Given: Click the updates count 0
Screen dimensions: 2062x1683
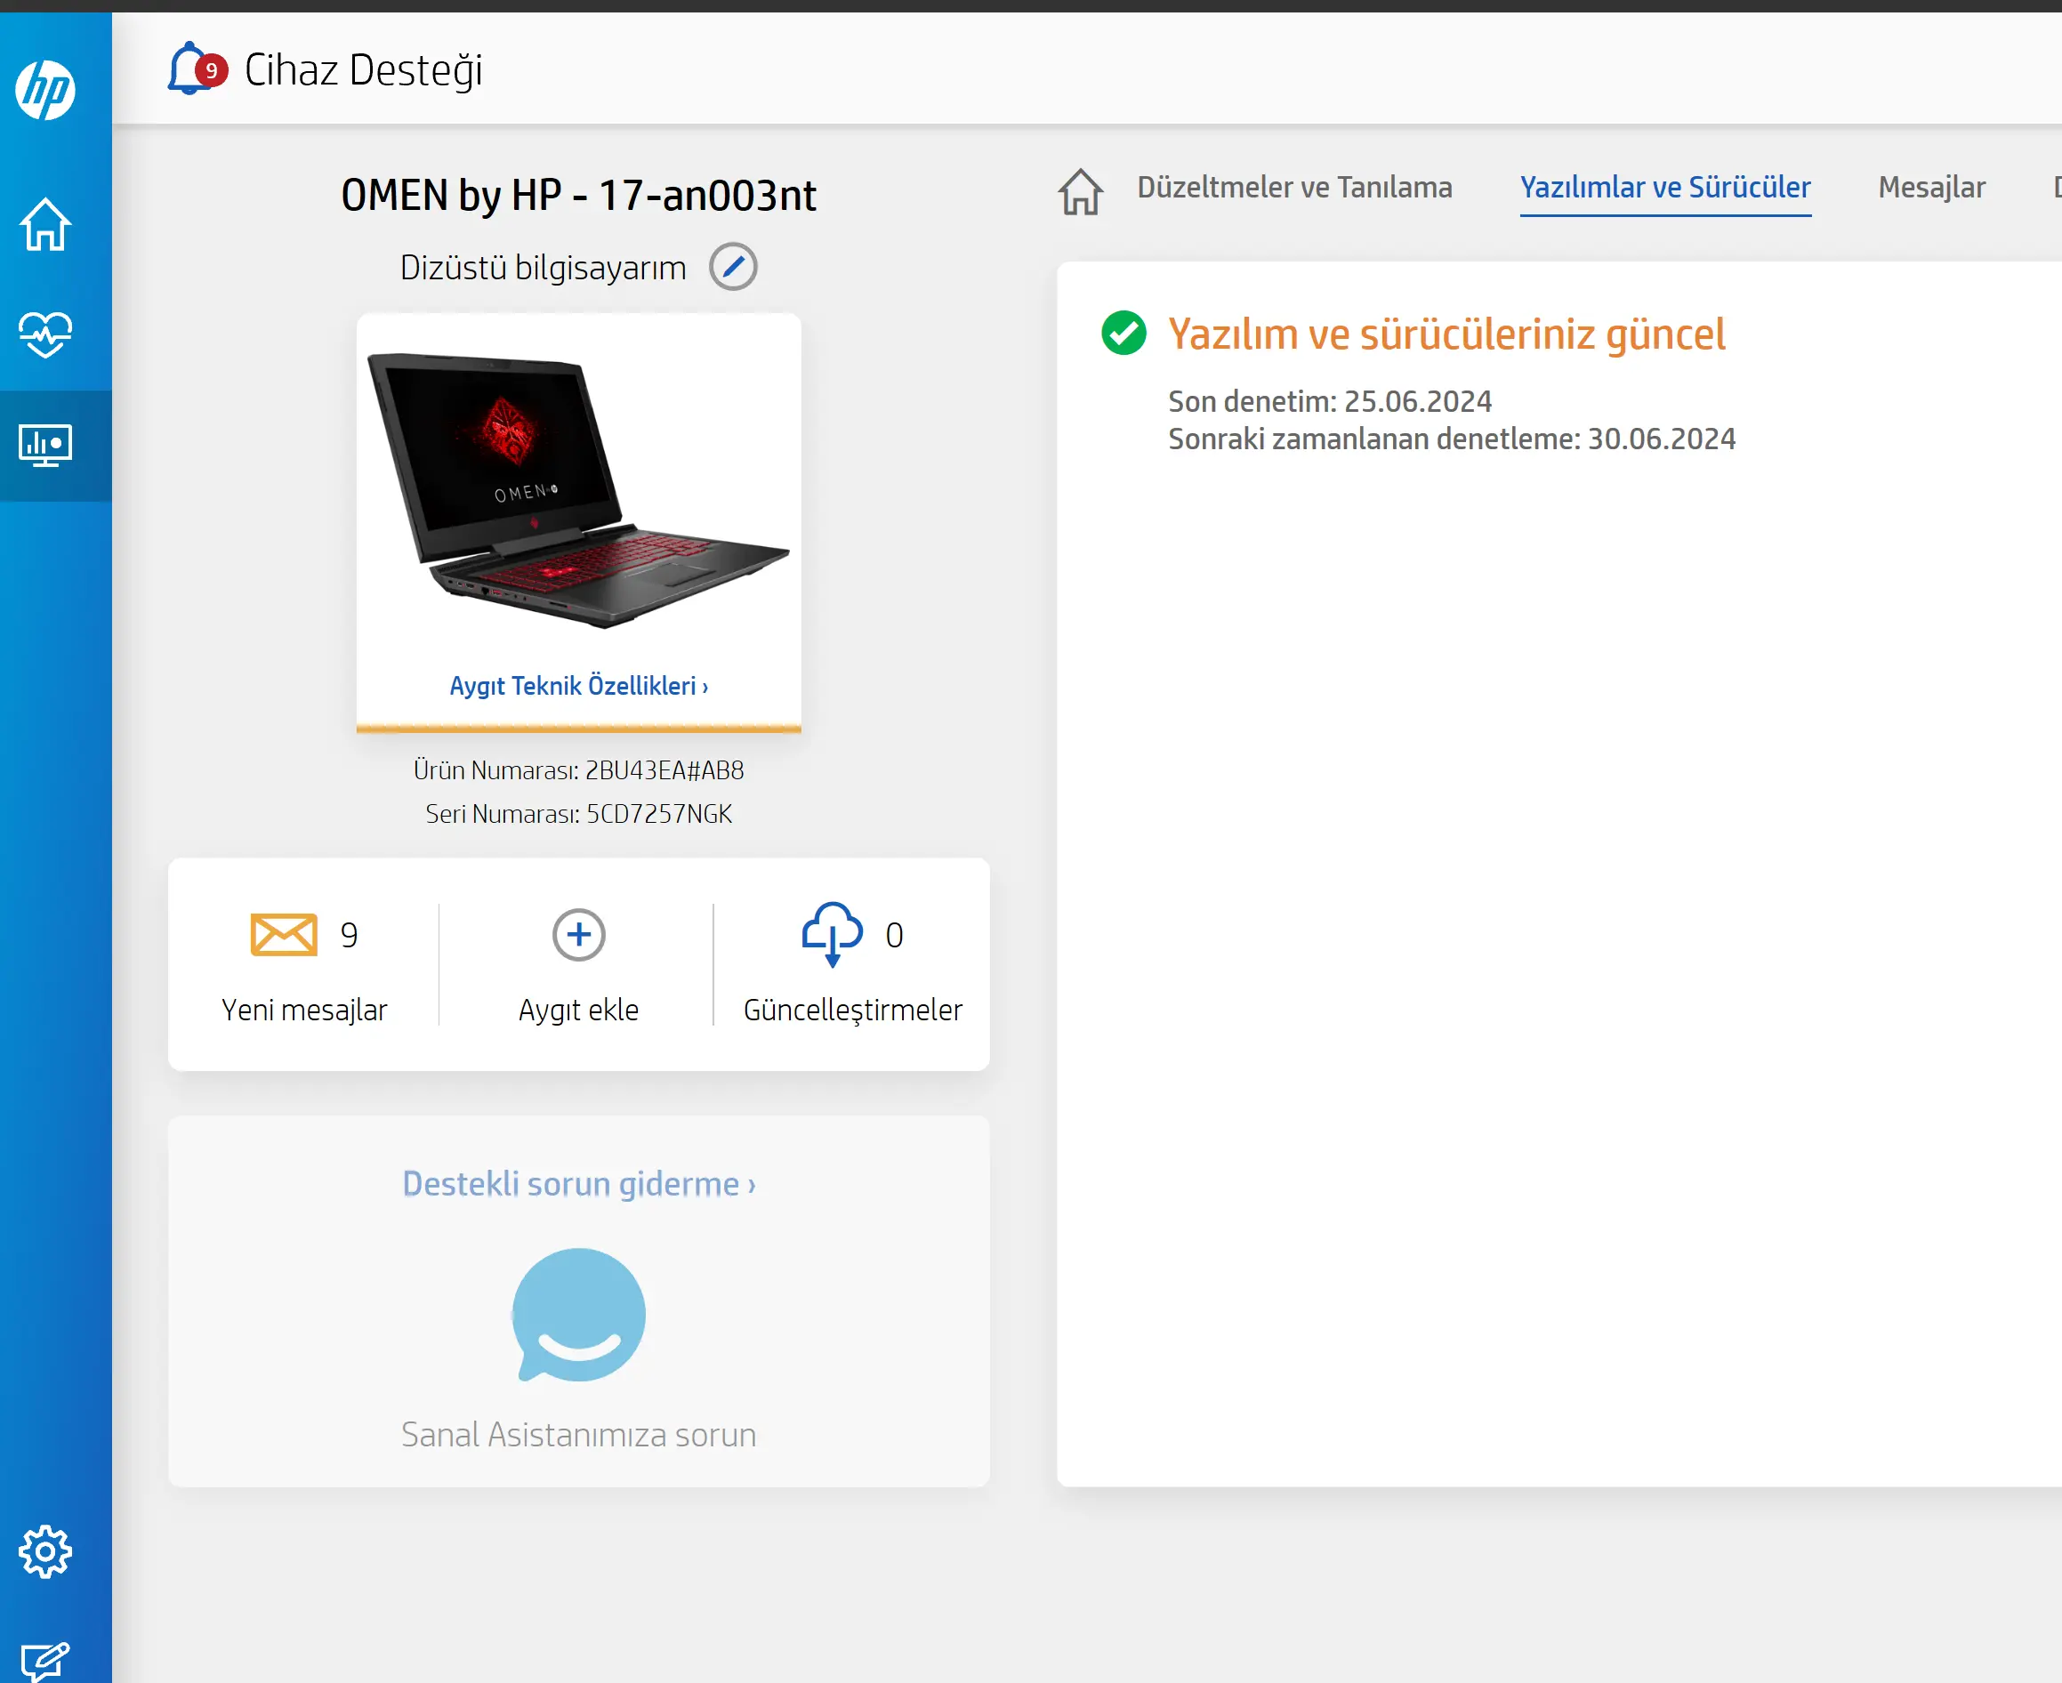Looking at the screenshot, I should tap(894, 936).
